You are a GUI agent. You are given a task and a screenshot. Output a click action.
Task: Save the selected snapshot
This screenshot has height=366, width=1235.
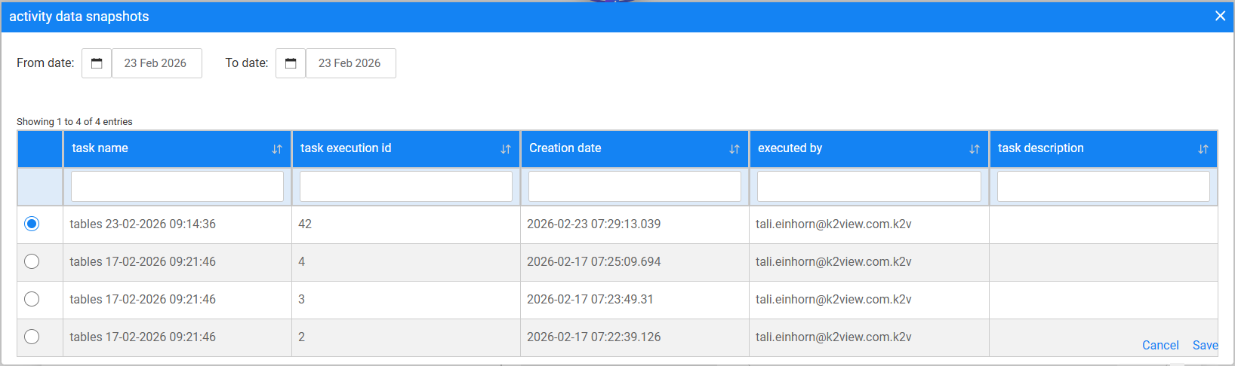pos(1205,345)
